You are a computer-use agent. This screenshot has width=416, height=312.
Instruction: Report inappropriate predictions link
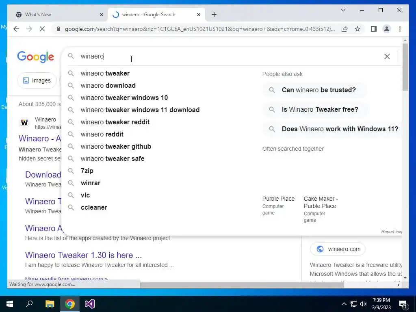(x=391, y=232)
